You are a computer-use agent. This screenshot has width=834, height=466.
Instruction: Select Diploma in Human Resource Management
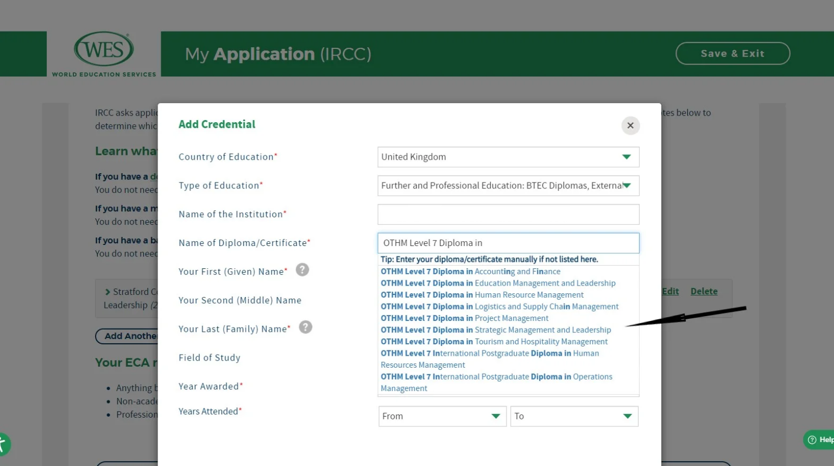coord(482,295)
